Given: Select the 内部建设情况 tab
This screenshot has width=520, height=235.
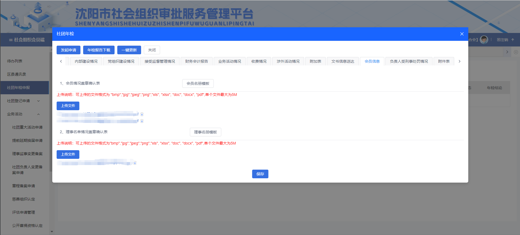Looking at the screenshot, I should pyautogui.click(x=86, y=61).
